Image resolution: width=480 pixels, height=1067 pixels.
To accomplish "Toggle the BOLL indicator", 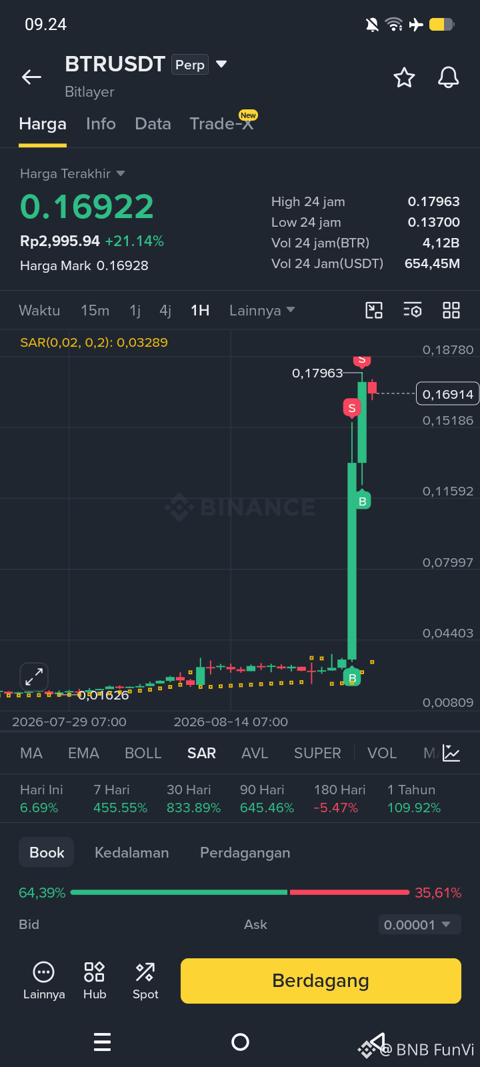I will tap(143, 753).
